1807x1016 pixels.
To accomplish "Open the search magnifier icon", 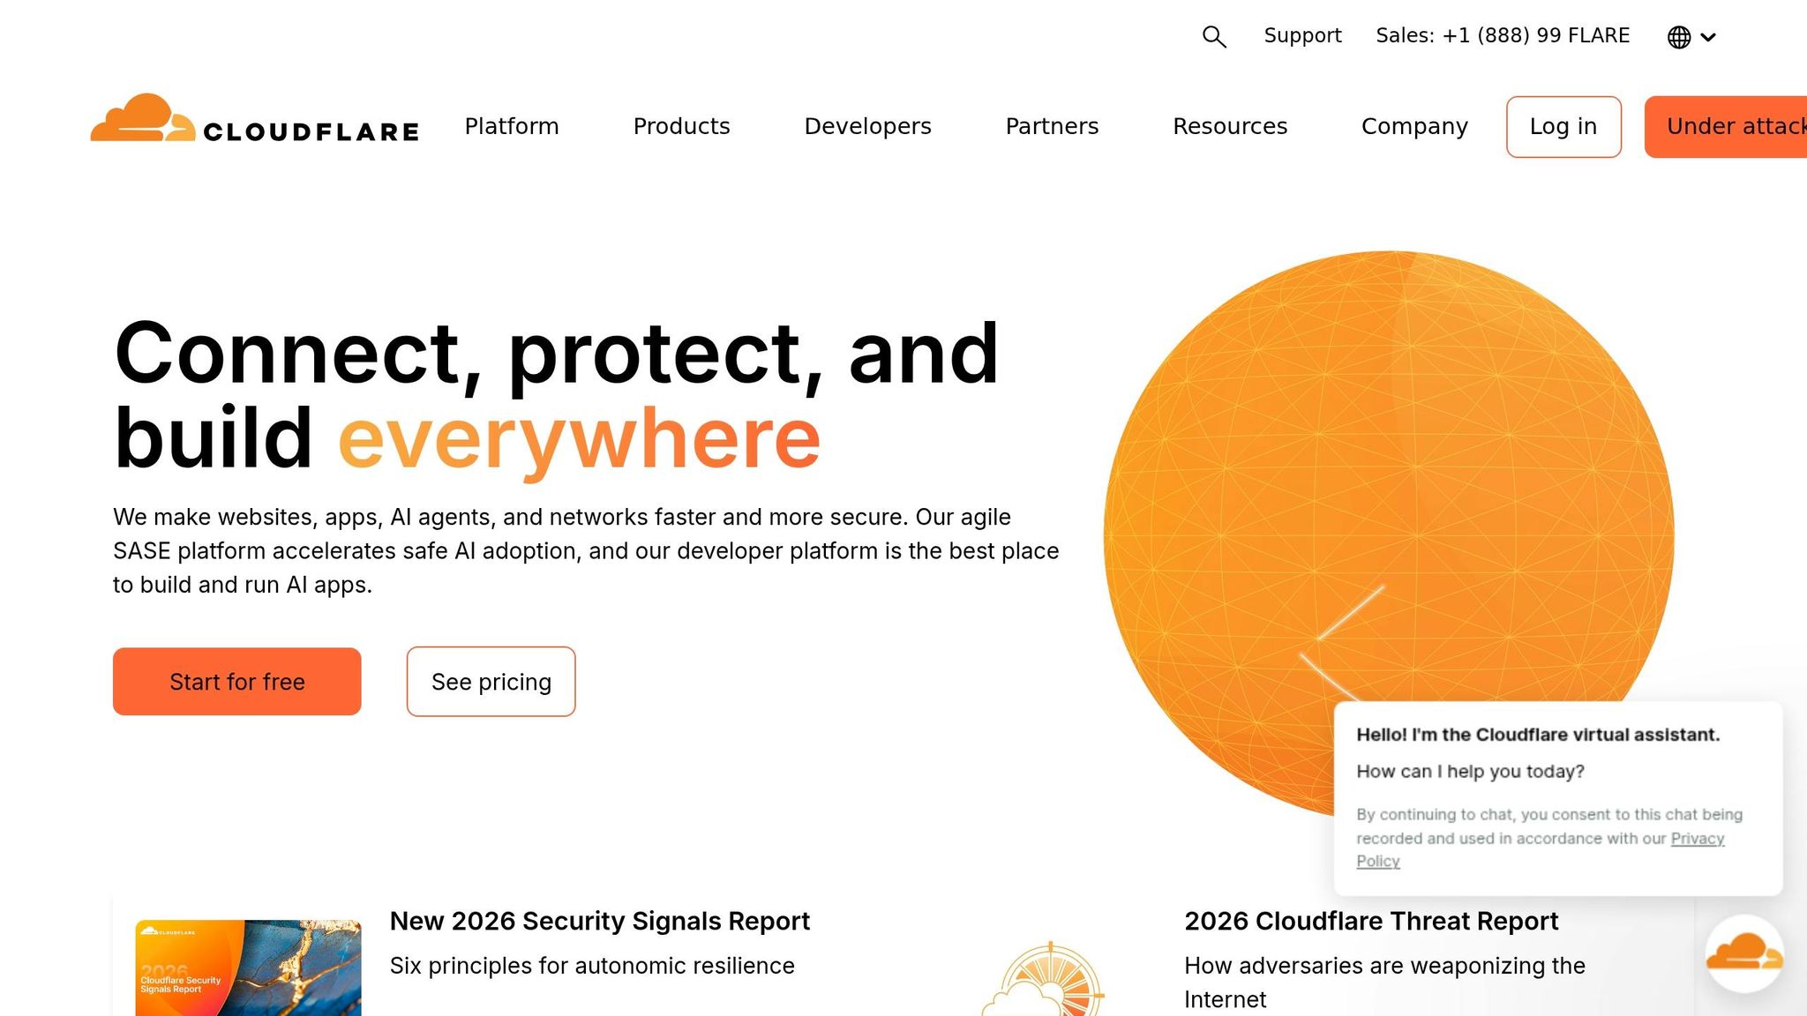I will tap(1214, 36).
